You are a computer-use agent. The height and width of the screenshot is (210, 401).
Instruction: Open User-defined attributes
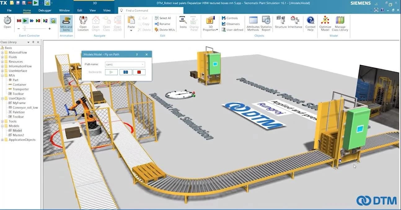232,30
